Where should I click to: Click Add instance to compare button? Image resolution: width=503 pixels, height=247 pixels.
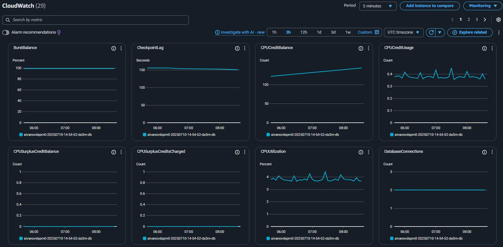(429, 6)
